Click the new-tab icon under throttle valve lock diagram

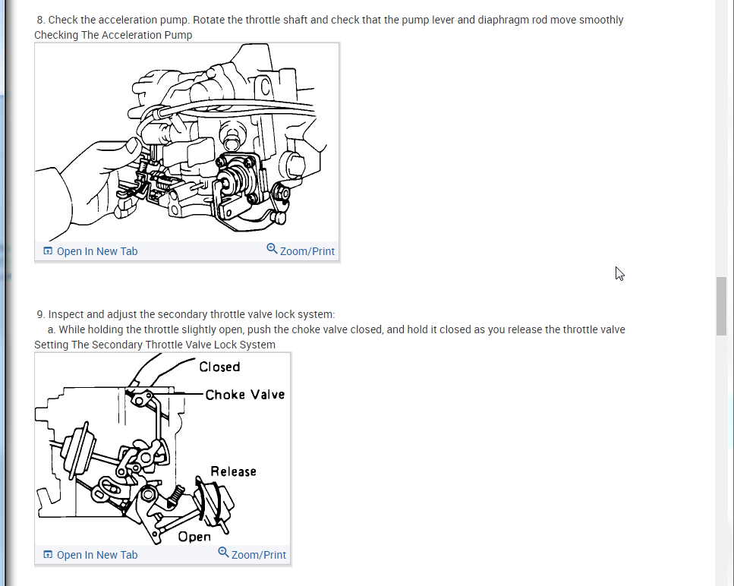(48, 555)
